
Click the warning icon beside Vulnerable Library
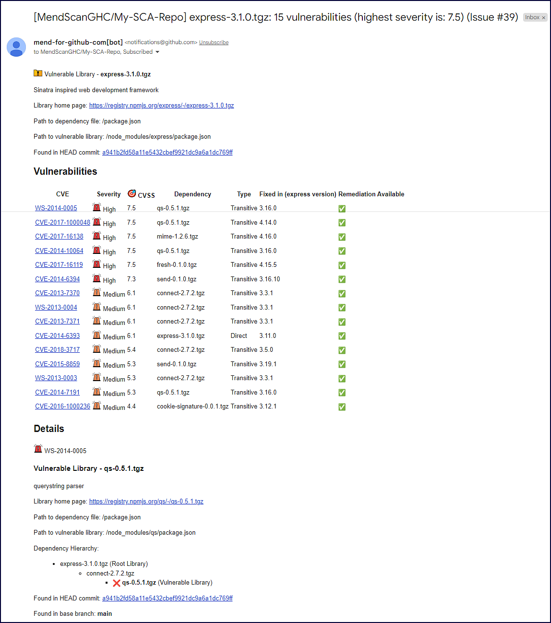[38, 73]
